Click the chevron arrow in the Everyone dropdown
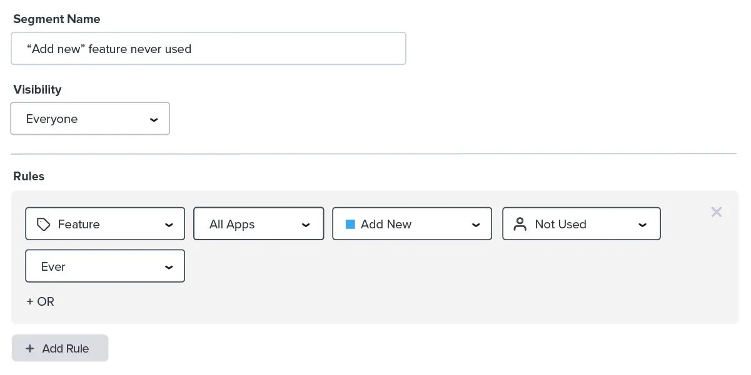The width and height of the screenshot is (751, 375). [x=154, y=120]
